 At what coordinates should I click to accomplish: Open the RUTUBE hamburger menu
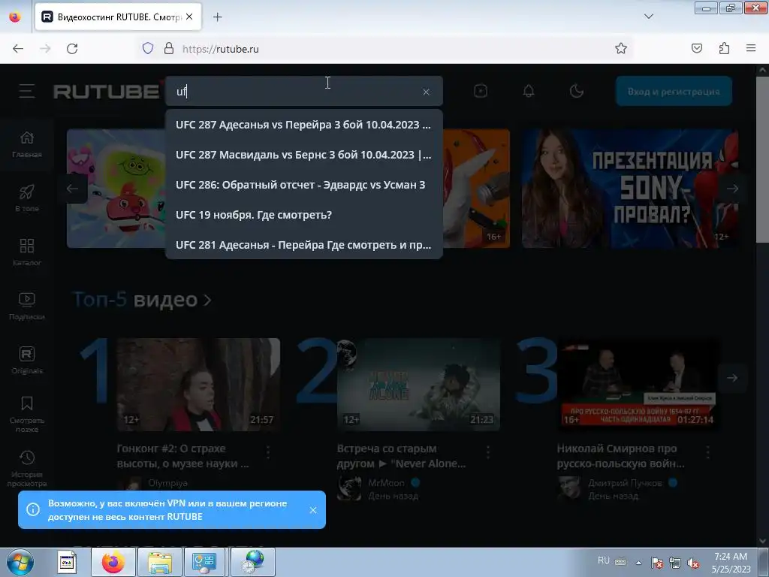(27, 91)
